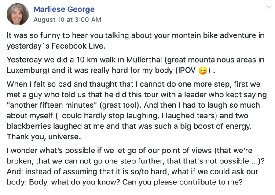The width and height of the screenshot is (275, 195).
Task: Click the winking face emoji after IPOV
Action: (x=203, y=71)
